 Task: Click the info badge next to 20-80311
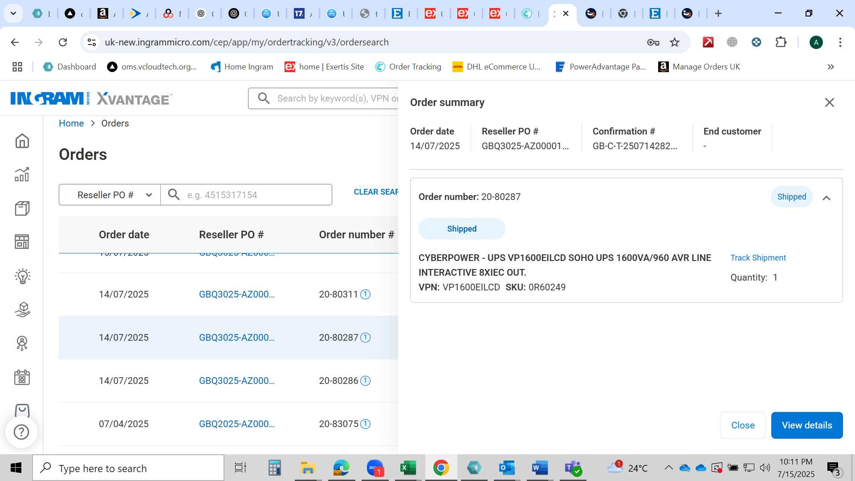(x=365, y=294)
